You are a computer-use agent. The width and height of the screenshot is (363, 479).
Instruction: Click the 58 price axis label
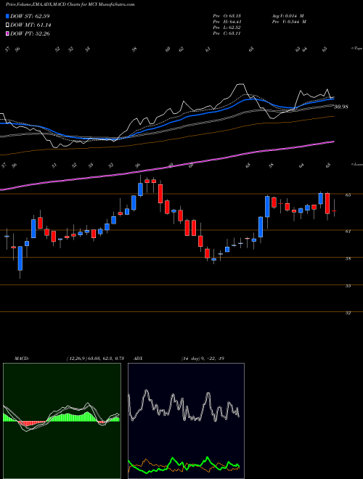(x=348, y=258)
